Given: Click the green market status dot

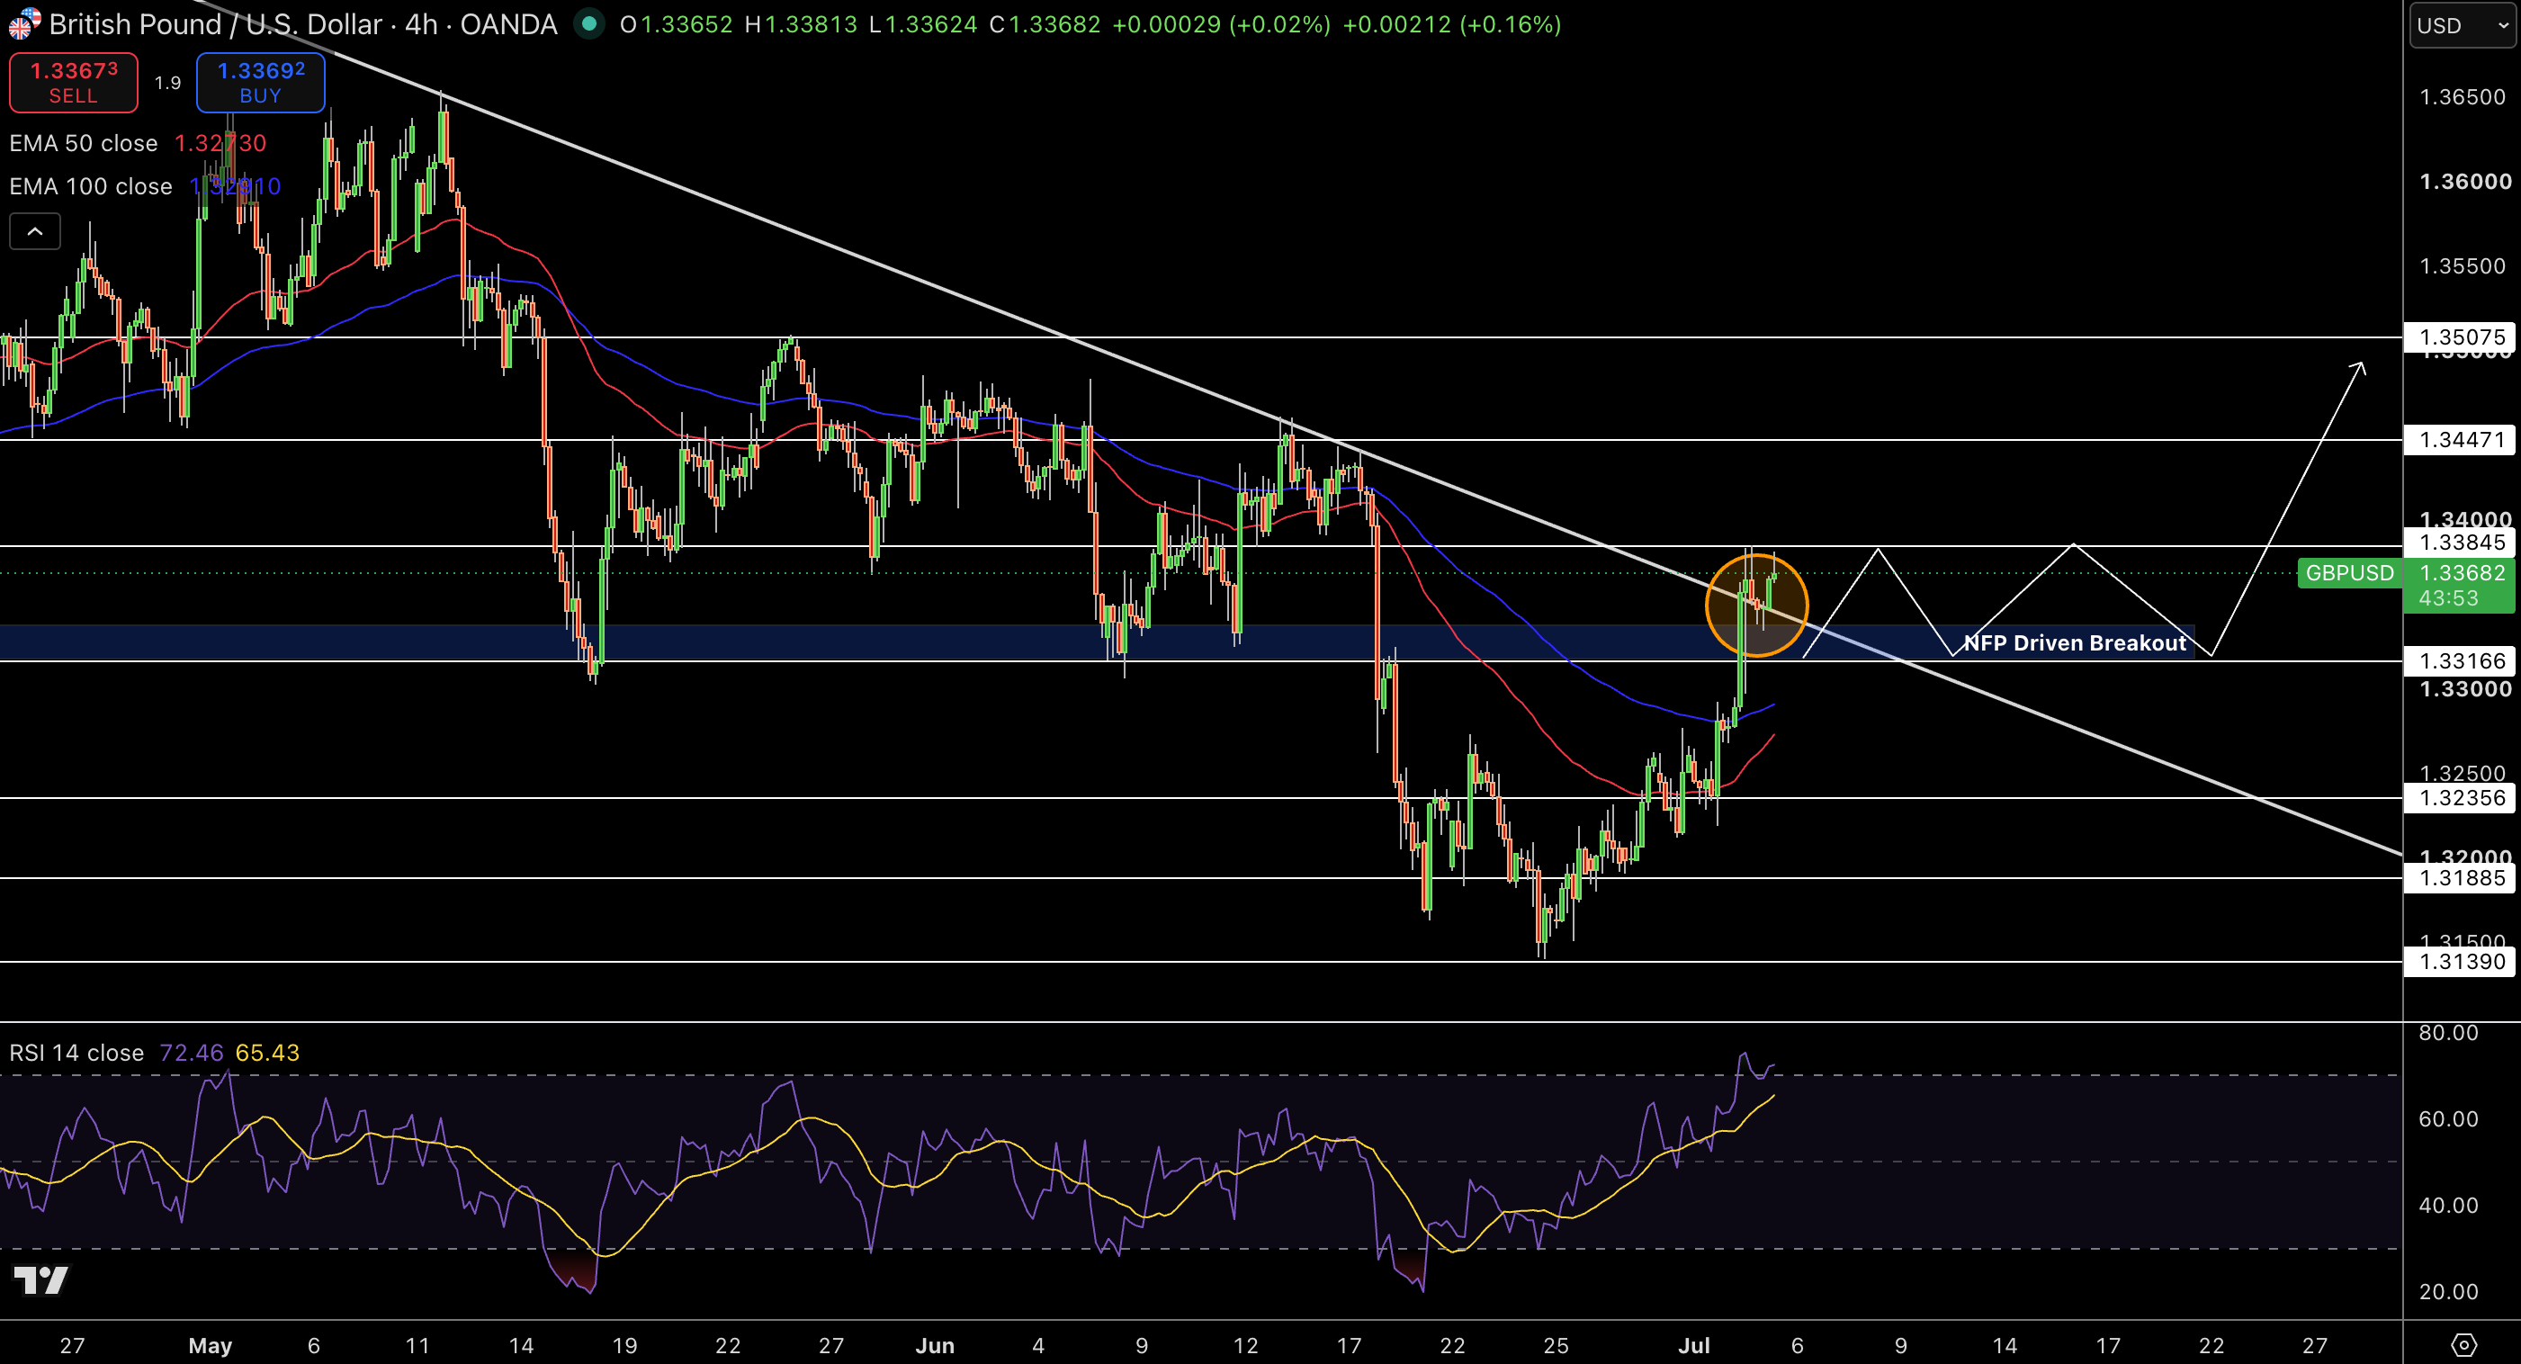Looking at the screenshot, I should 589,23.
